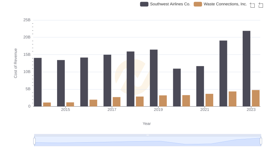Click the tan Waste Connections legend color swatch
The image size is (267, 154).
point(198,4)
